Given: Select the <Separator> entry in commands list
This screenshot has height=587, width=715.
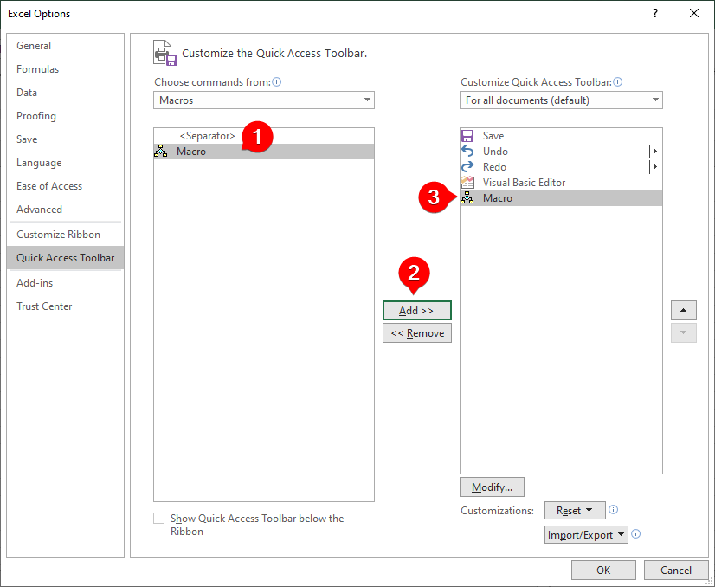Looking at the screenshot, I should (263, 136).
